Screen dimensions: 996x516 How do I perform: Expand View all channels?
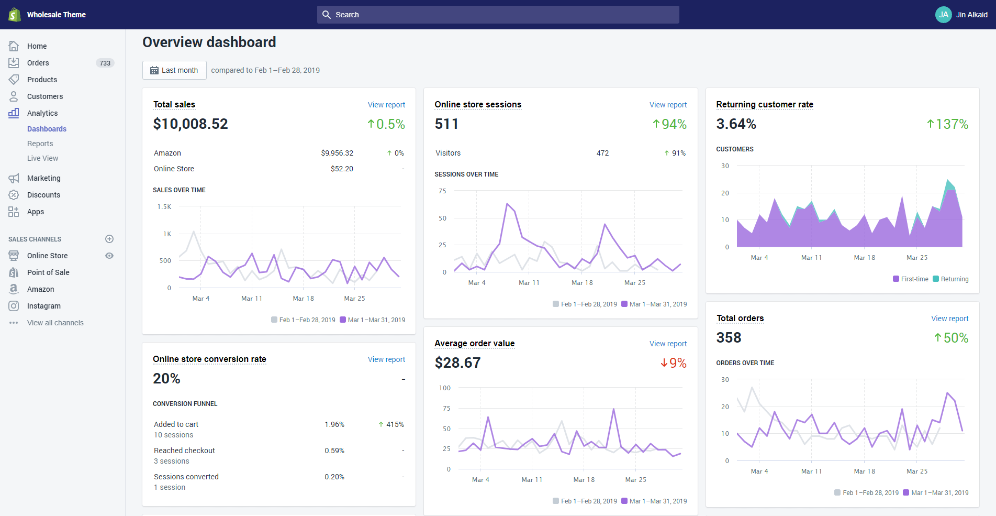[55, 323]
